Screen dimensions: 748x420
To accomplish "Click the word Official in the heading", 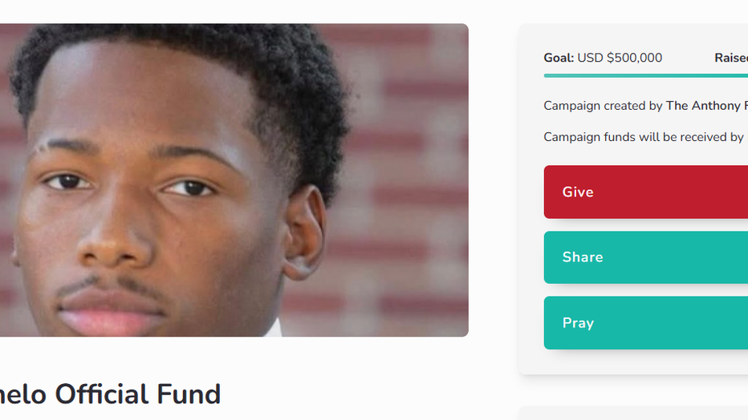I will [x=102, y=394].
